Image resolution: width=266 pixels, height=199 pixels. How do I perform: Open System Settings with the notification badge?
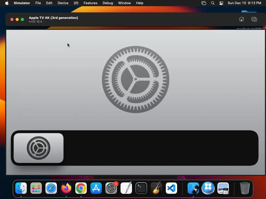click(x=111, y=188)
